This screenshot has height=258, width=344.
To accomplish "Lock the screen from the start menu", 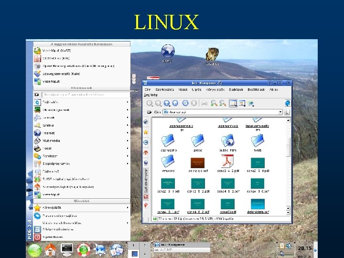I will (81, 229).
